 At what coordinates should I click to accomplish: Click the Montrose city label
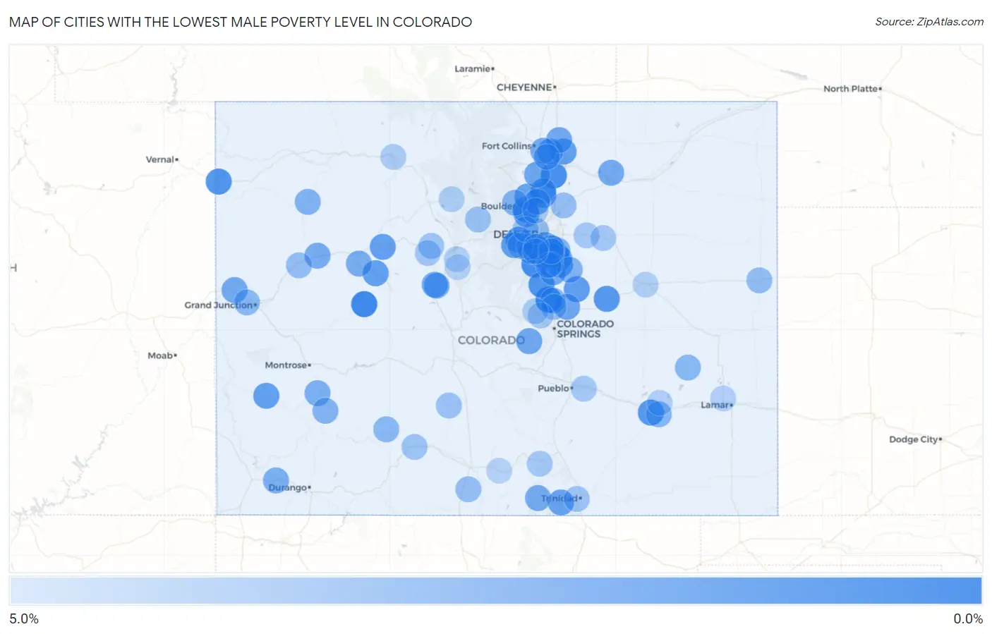tap(286, 365)
